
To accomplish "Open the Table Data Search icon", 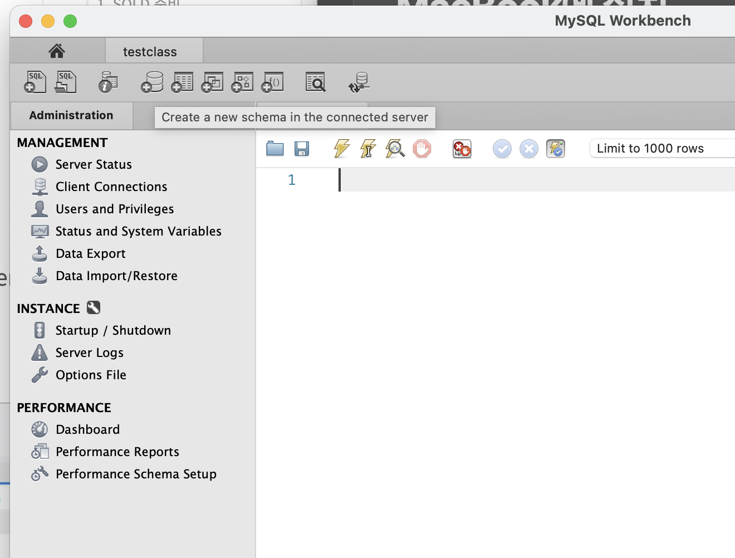I will 316,81.
